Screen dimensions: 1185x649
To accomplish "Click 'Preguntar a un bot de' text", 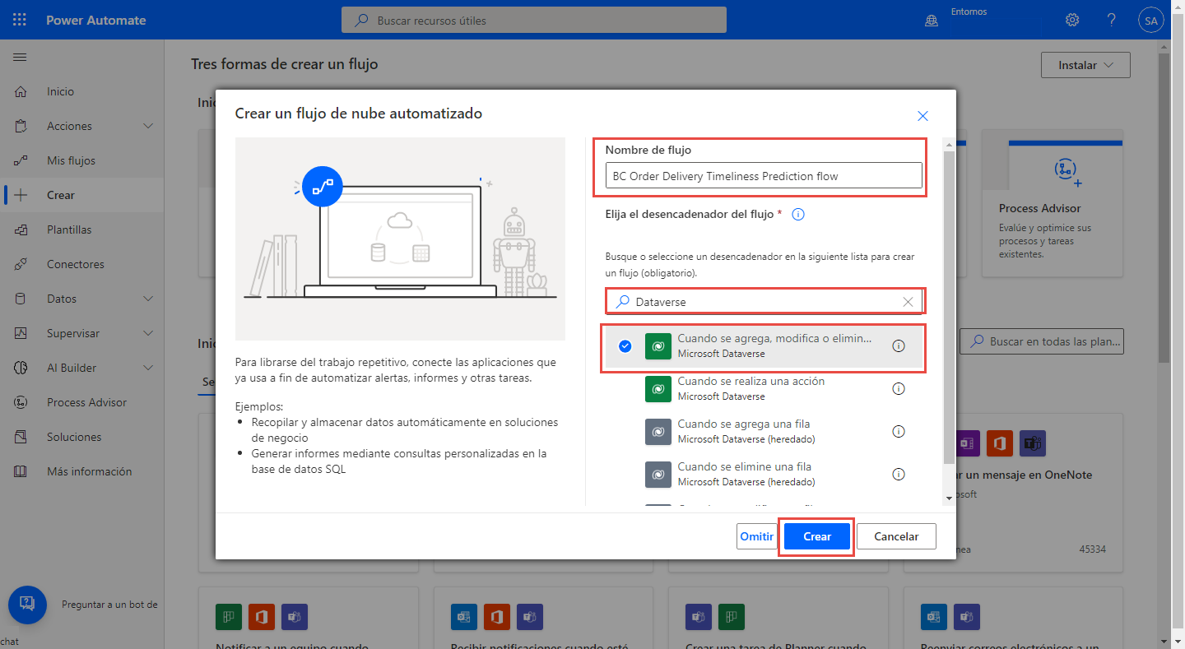I will (x=109, y=605).
